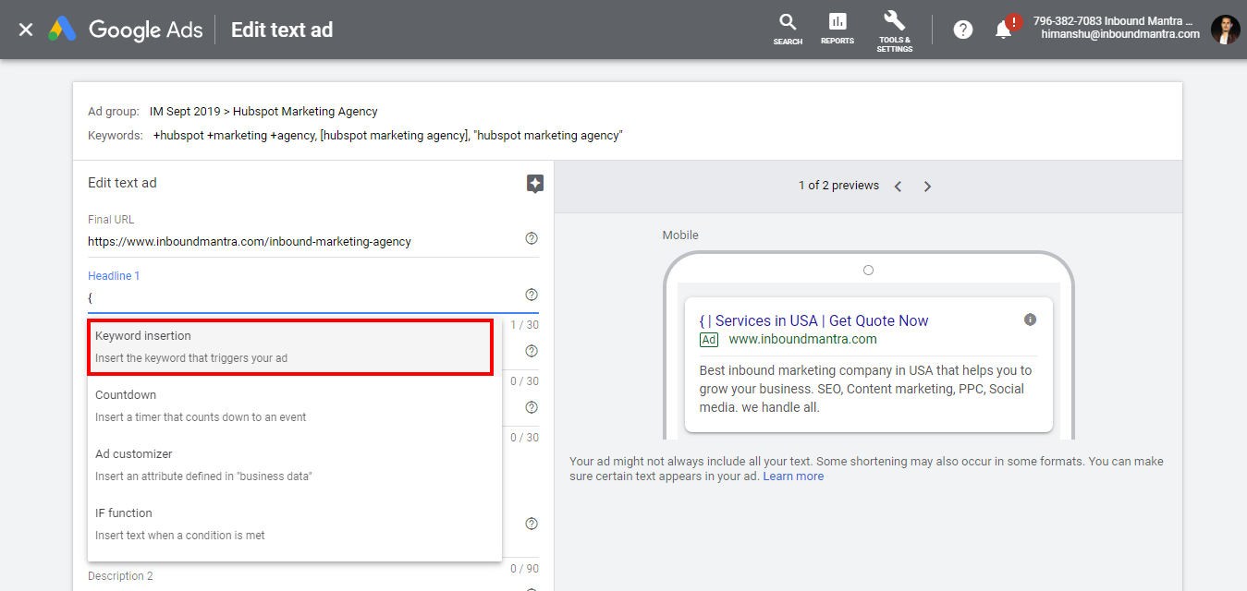Select the Ad customizer option

coord(295,464)
